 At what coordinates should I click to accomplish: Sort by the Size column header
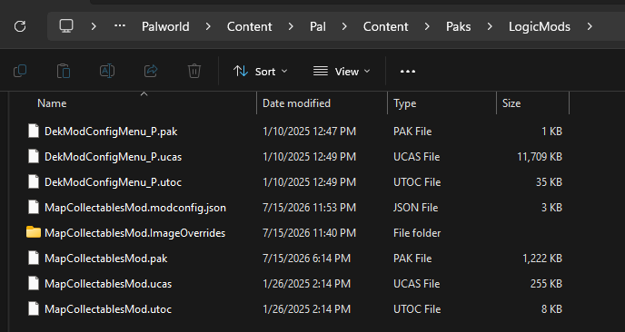tap(511, 103)
